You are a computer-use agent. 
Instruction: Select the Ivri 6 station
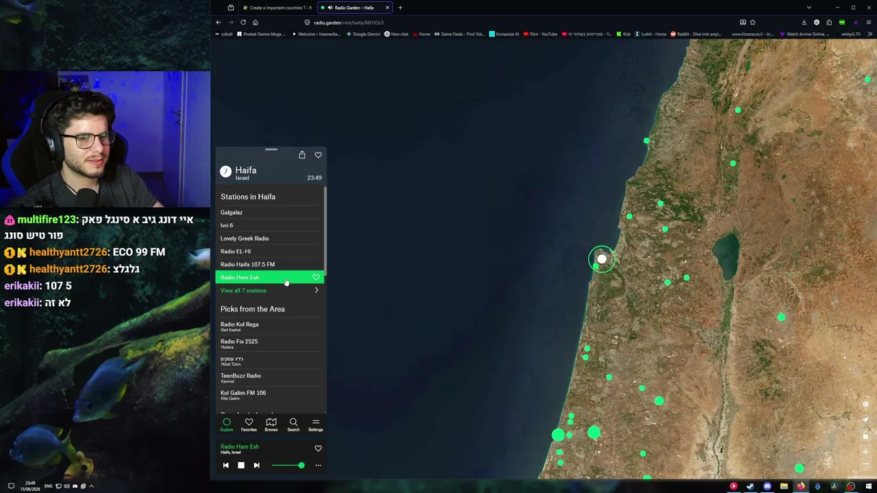coord(269,225)
